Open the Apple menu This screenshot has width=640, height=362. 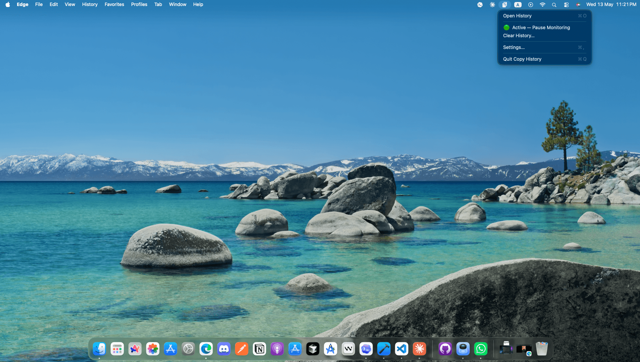(8, 4)
